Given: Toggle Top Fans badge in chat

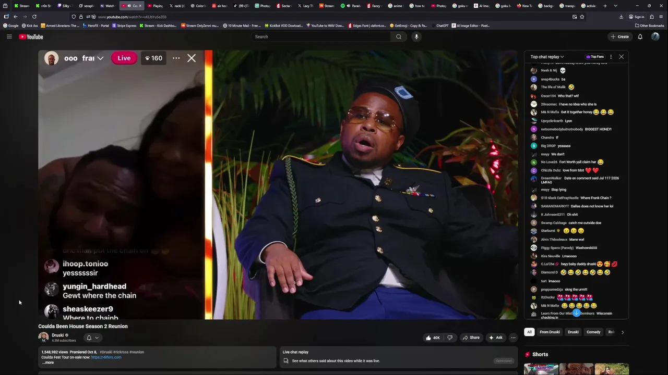Looking at the screenshot, I should coord(595,57).
